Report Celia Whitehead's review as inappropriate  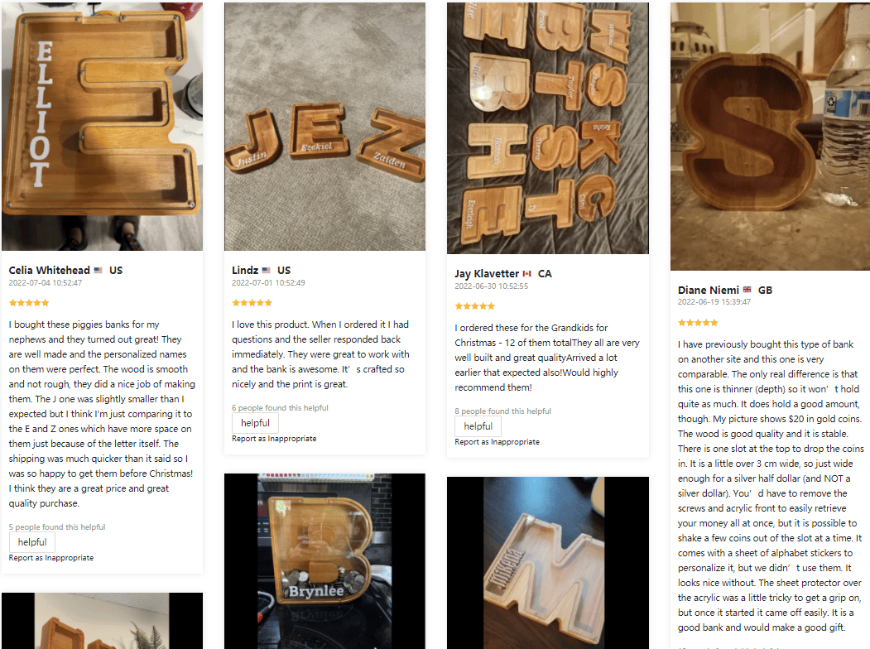pos(51,558)
